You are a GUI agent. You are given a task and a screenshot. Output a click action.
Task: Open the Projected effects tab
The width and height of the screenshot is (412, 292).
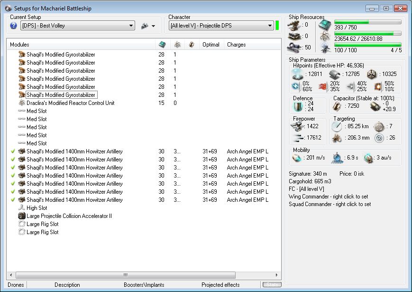pyautogui.click(x=220, y=284)
